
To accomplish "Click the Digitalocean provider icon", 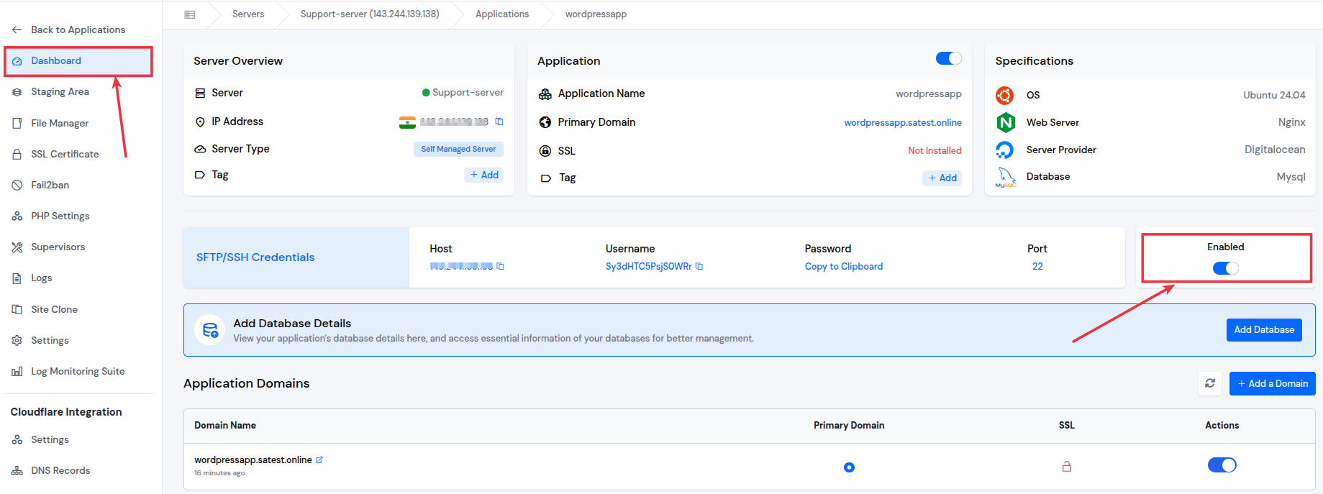I will 1004,150.
